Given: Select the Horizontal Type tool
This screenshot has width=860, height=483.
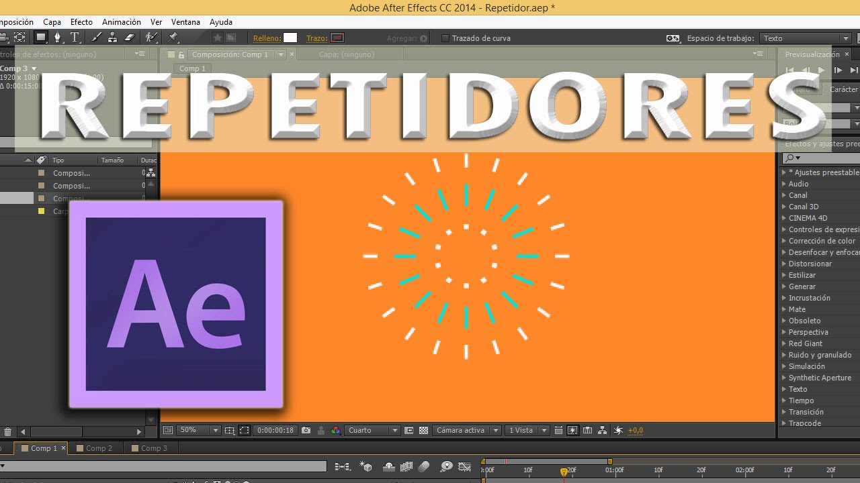Looking at the screenshot, I should [75, 38].
